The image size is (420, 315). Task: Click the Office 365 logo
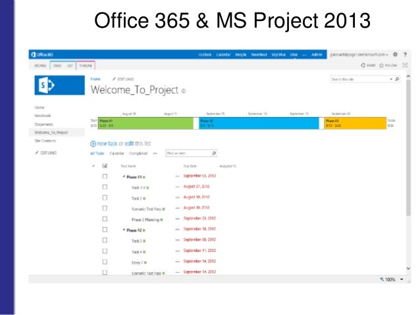point(42,55)
